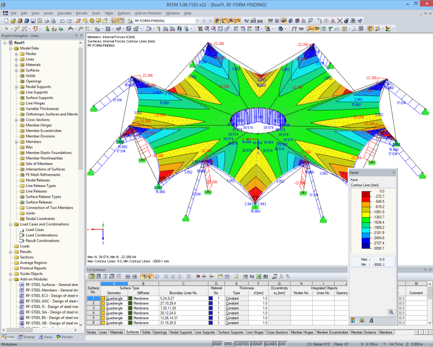This screenshot has width=433, height=347.
Task: Open the Print icon in the standard toolbar
Action: click(x=47, y=20)
